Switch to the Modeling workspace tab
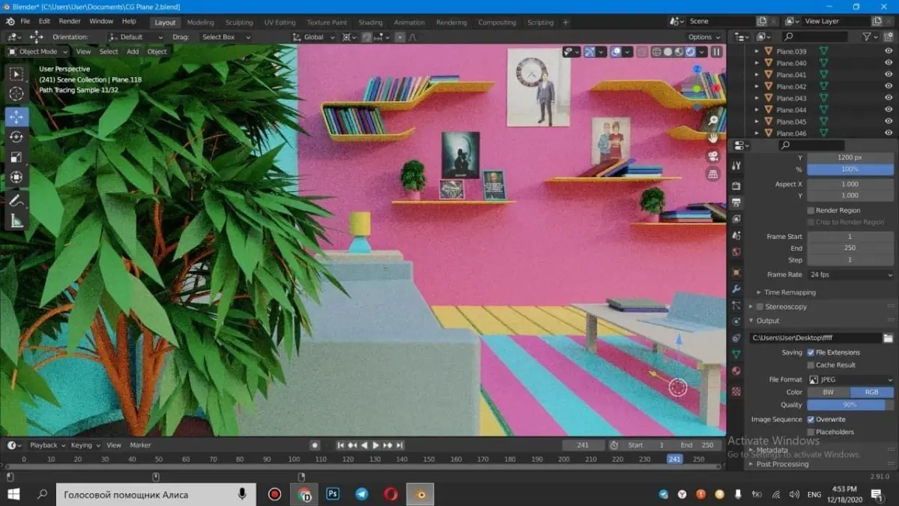 pos(200,22)
